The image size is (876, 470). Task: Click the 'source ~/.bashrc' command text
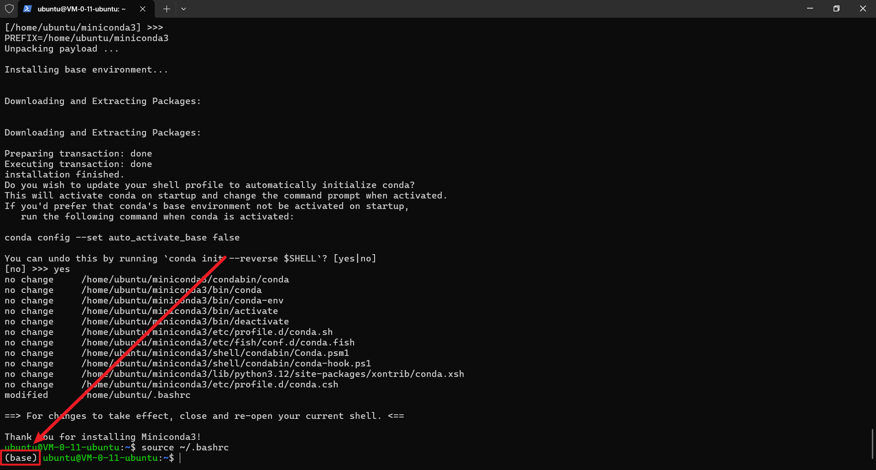(185, 447)
